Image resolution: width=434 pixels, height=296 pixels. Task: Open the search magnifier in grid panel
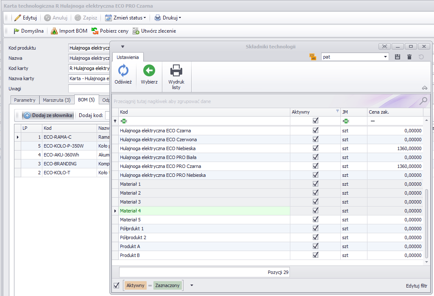(x=423, y=101)
